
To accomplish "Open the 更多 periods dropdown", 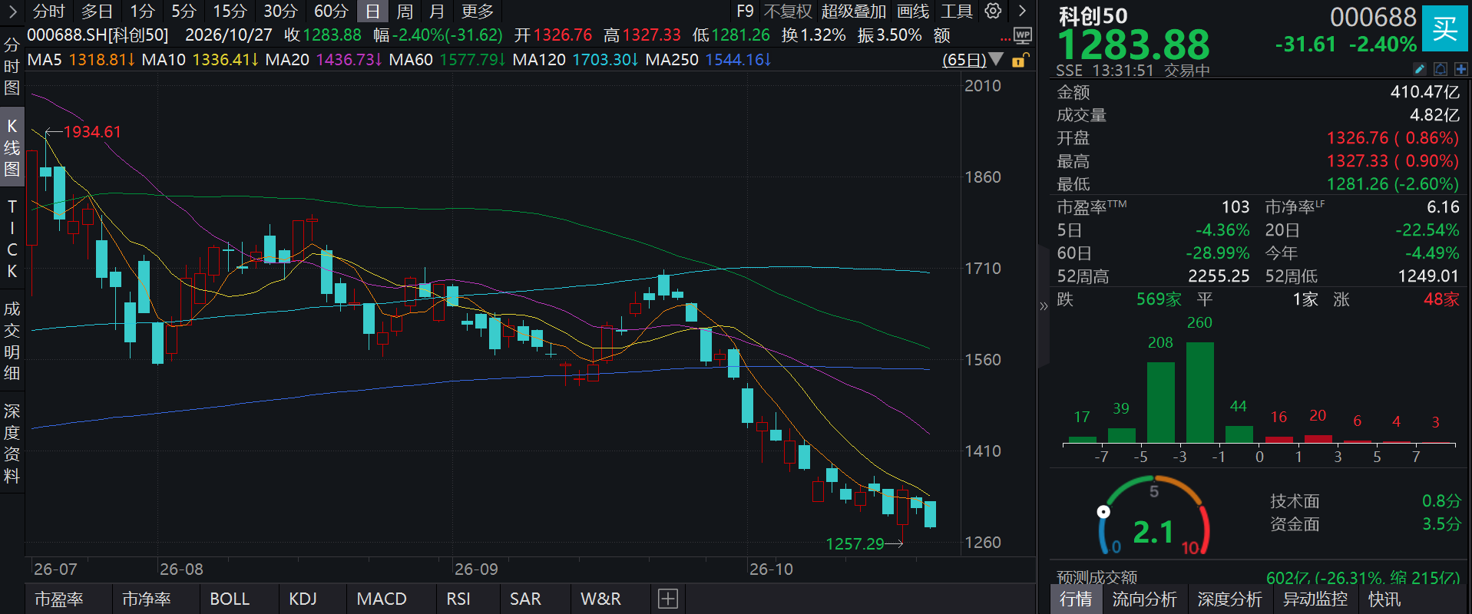I will click(x=478, y=11).
